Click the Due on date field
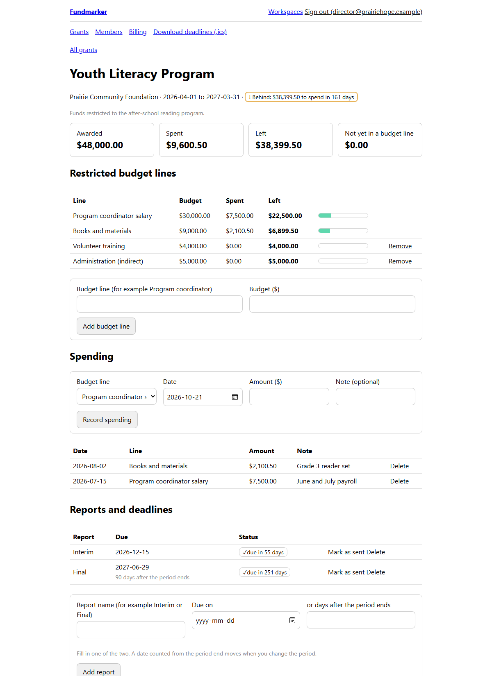The width and height of the screenshot is (492, 676). 246,620
